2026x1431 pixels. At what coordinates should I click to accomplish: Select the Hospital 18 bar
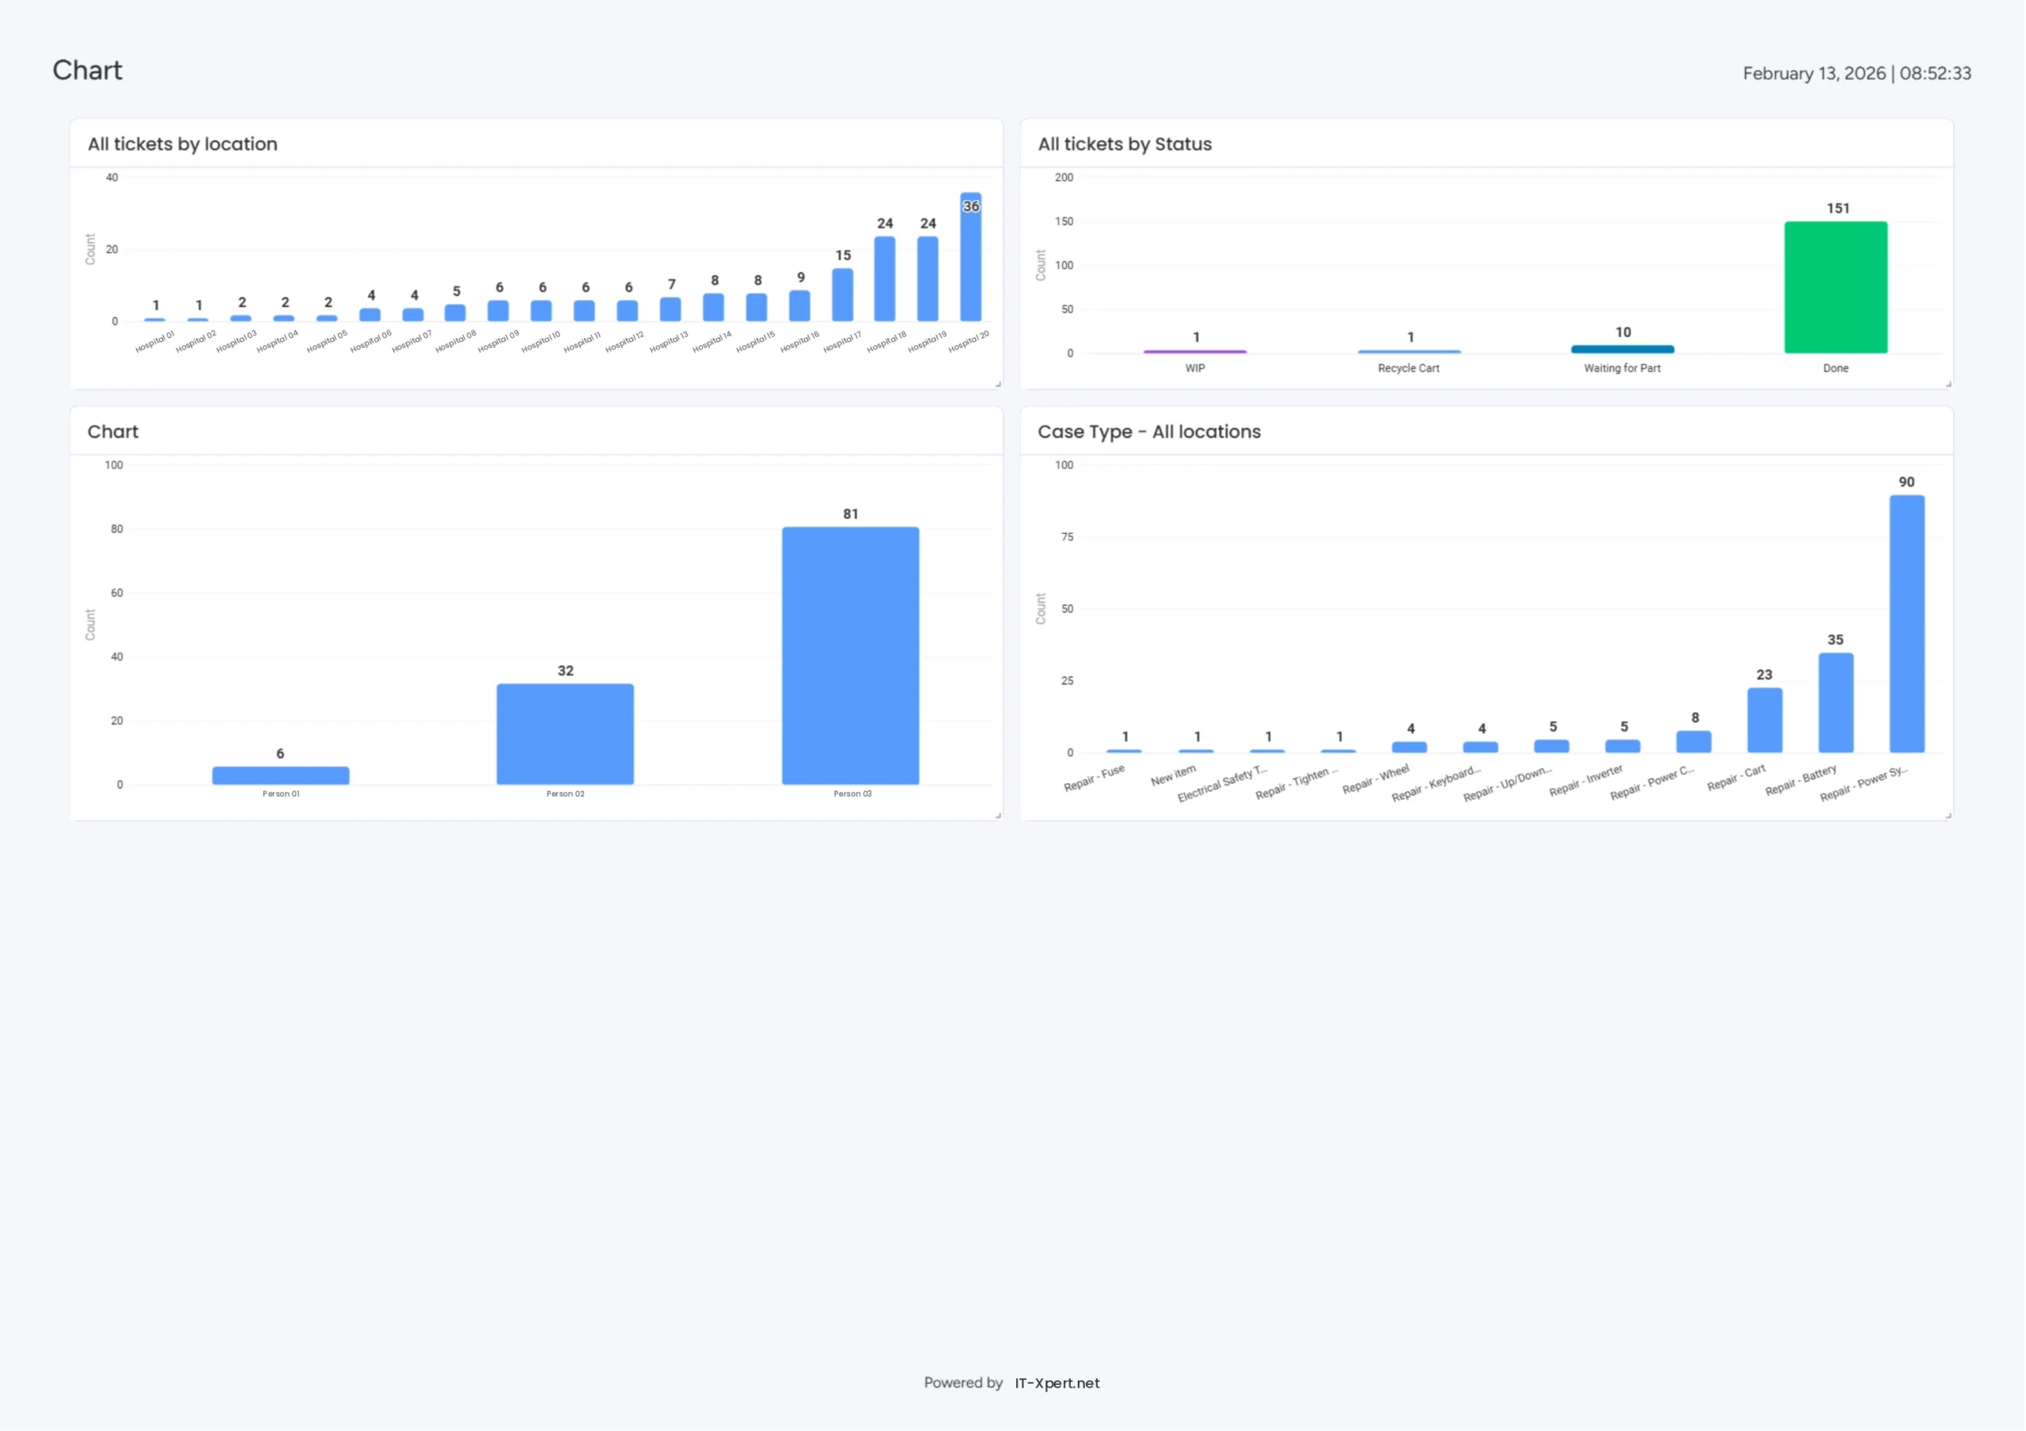pyautogui.click(x=884, y=278)
